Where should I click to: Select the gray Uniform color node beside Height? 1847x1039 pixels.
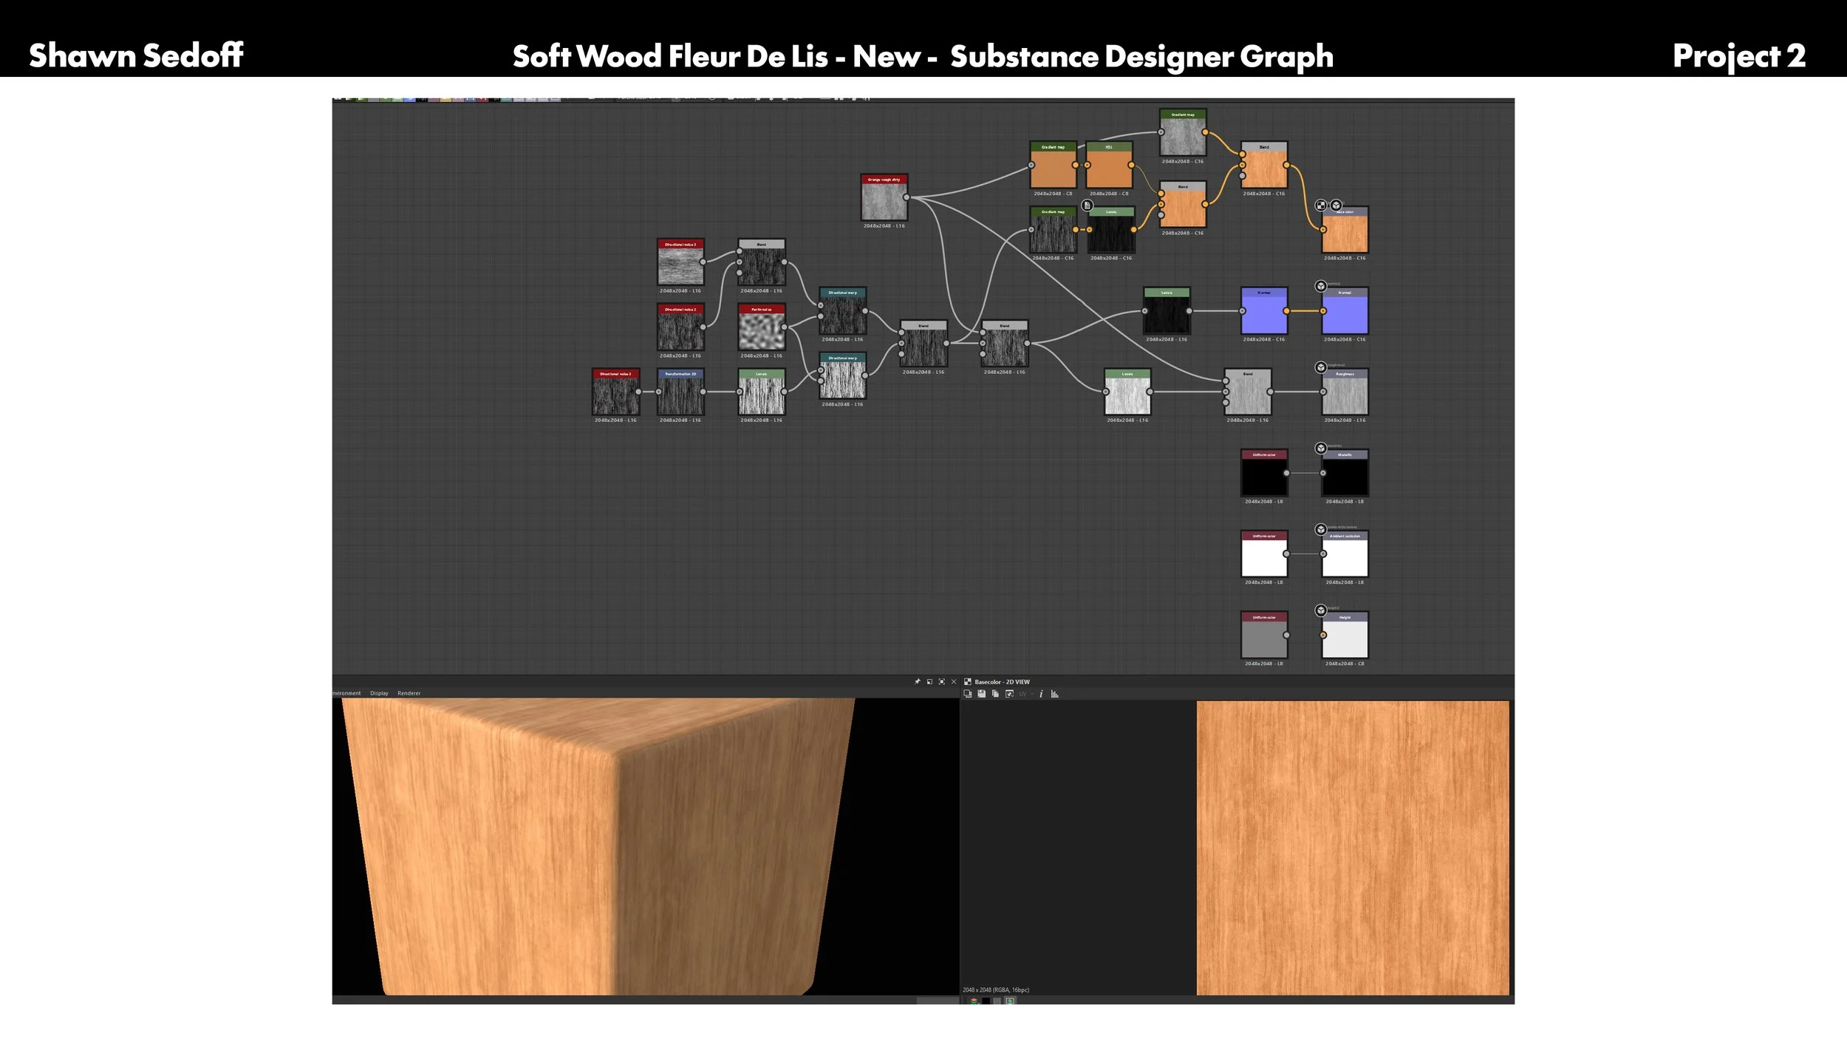click(x=1264, y=635)
